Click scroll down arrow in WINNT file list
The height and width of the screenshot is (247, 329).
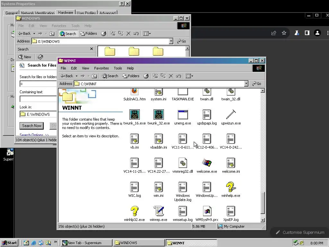coord(262,220)
